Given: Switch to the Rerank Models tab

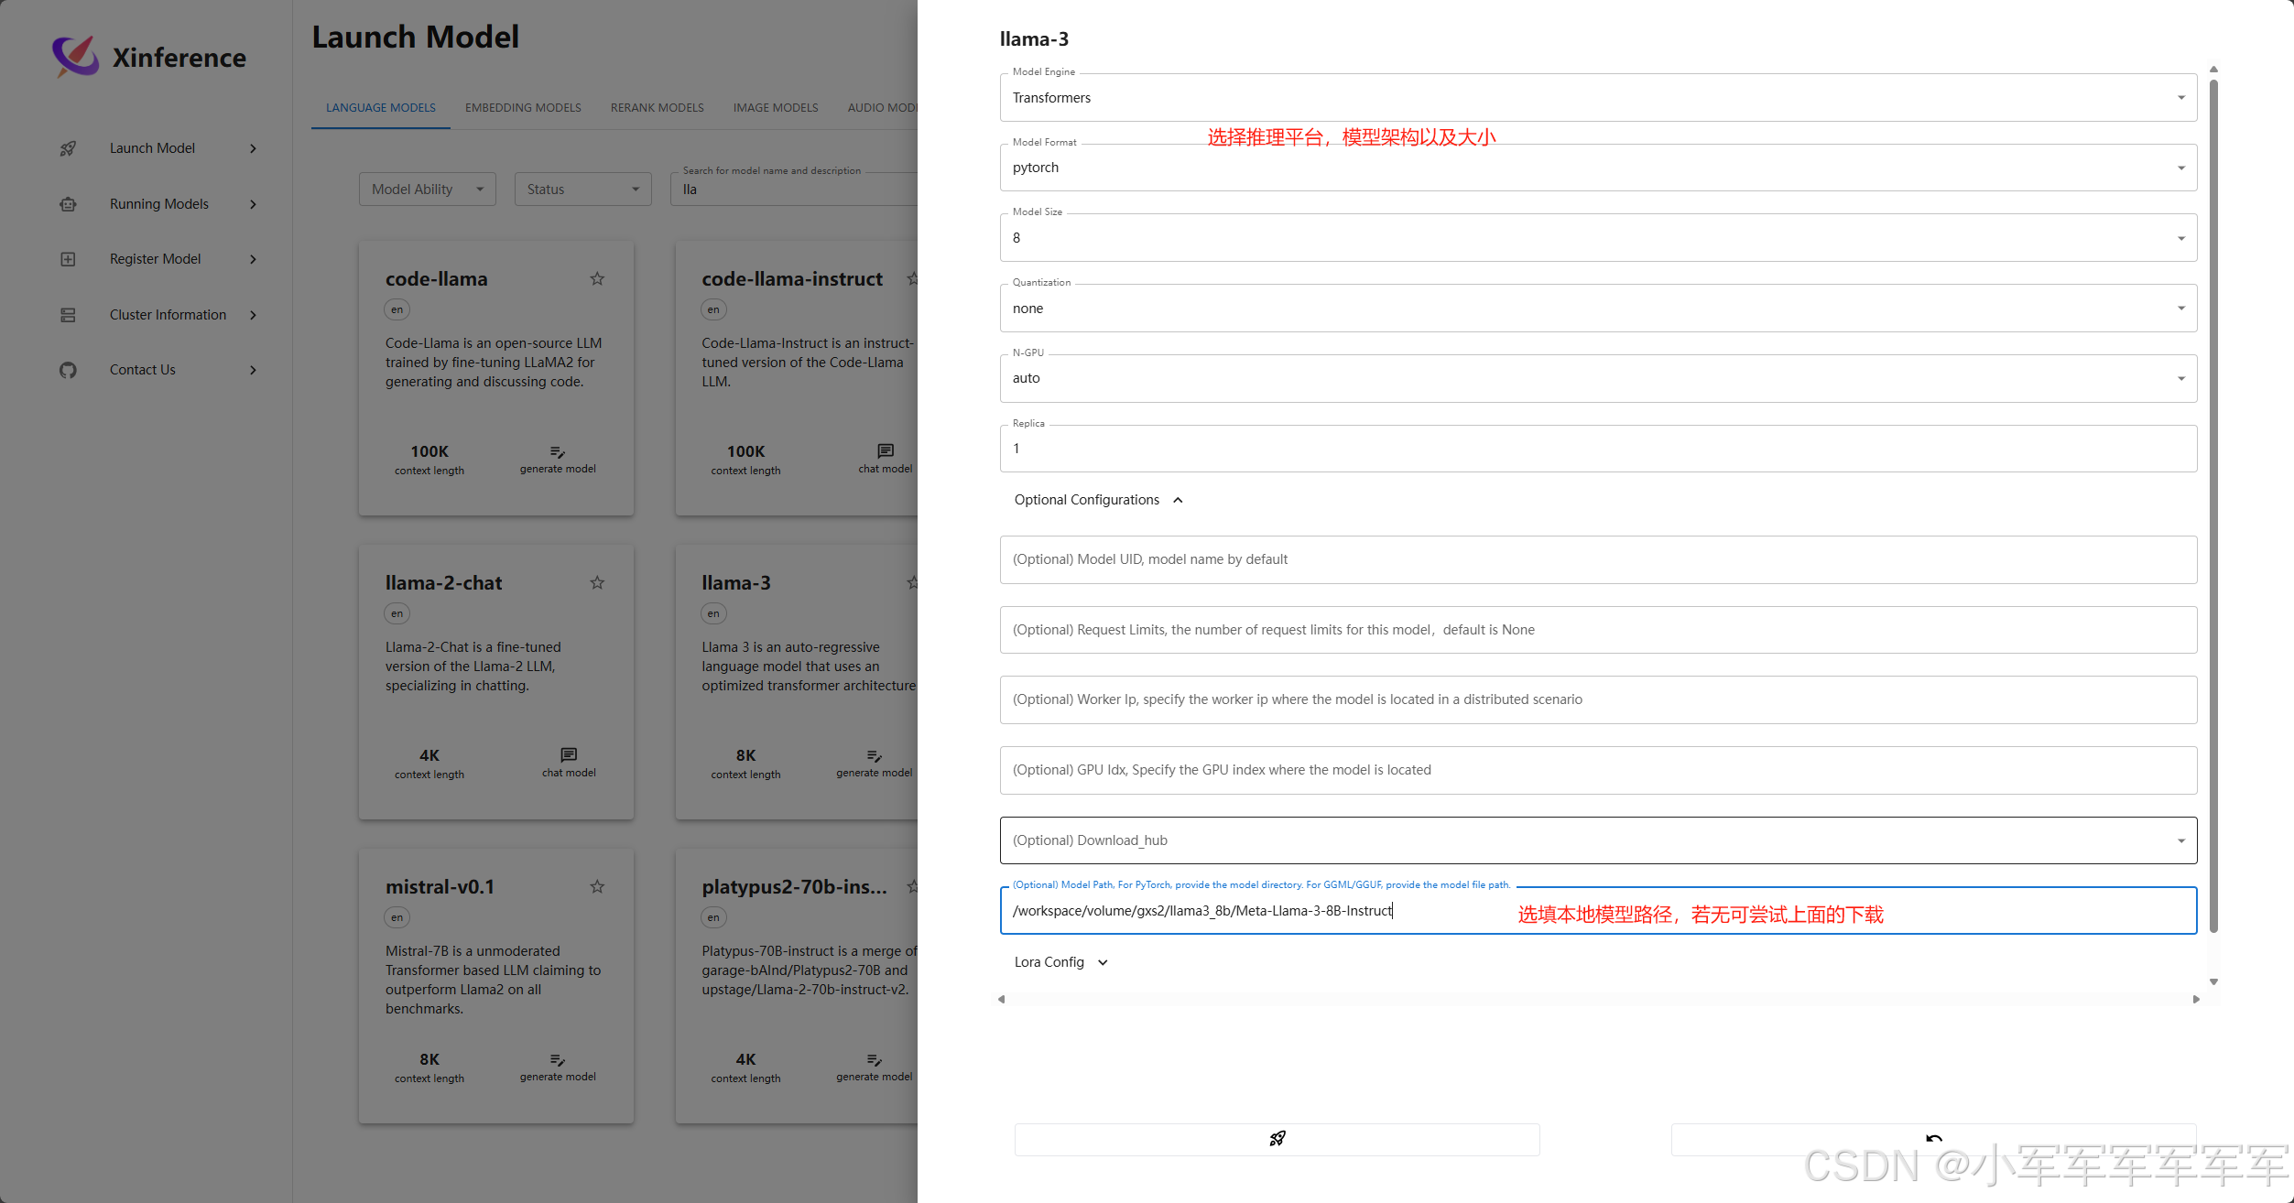Looking at the screenshot, I should tap(658, 108).
